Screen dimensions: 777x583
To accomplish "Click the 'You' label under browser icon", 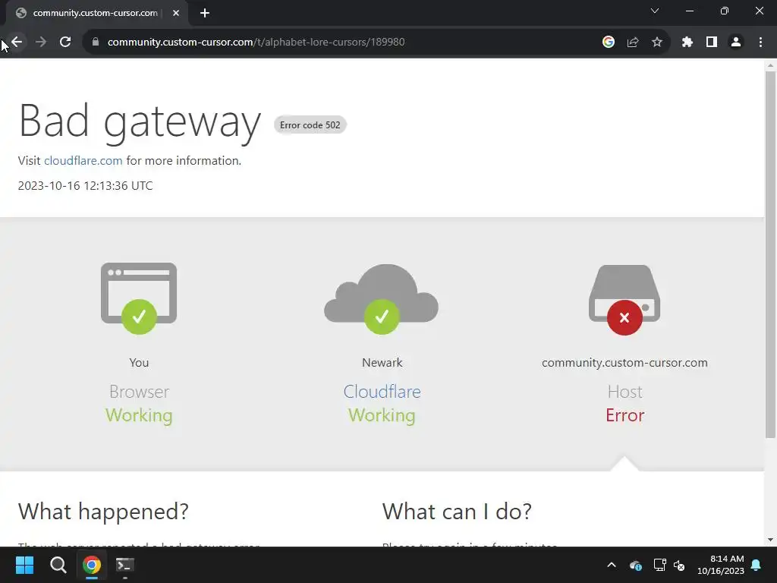I will 139,362.
